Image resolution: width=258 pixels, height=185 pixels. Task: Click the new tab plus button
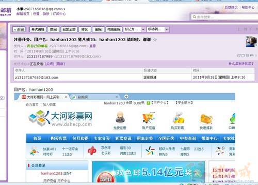point(126,97)
